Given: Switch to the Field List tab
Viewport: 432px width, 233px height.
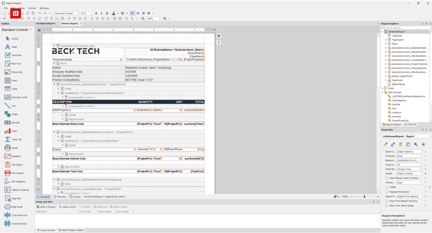Looking at the screenshot, I should (410, 124).
